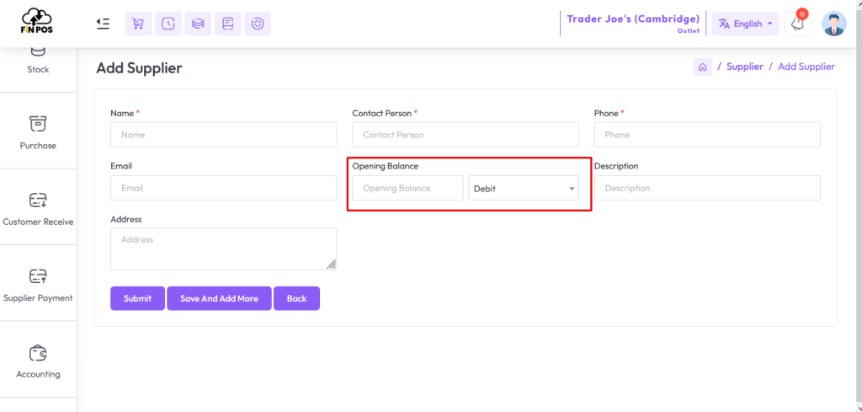
Task: Click the translate icon beside English
Action: 724,24
